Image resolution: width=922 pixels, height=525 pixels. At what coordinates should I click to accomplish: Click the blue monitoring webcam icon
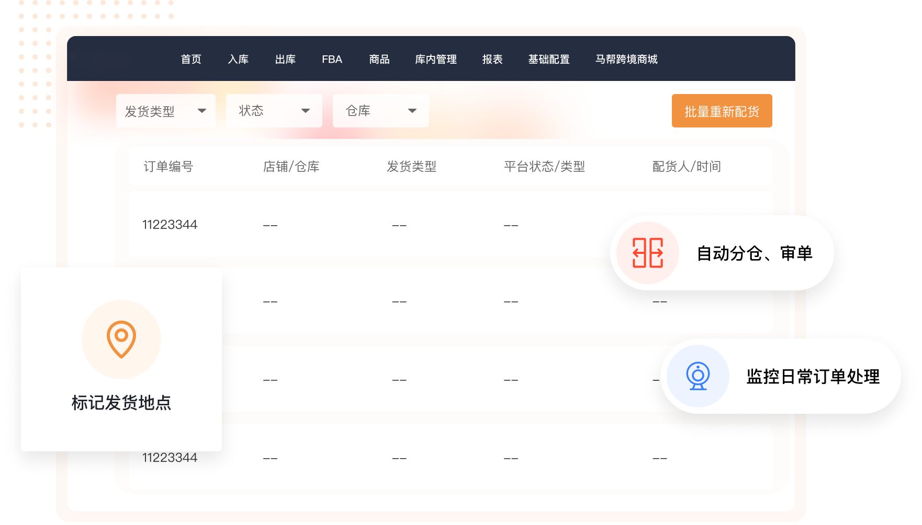pos(698,376)
